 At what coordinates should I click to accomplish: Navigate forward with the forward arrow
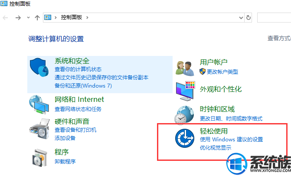tap(18, 18)
